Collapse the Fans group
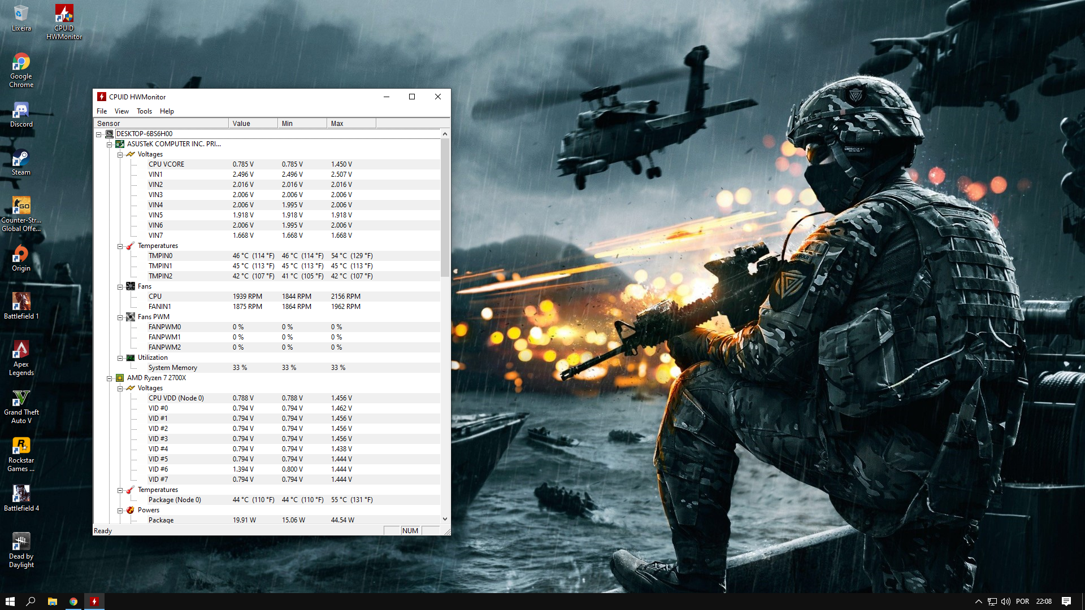Image resolution: width=1085 pixels, height=610 pixels. point(120,287)
